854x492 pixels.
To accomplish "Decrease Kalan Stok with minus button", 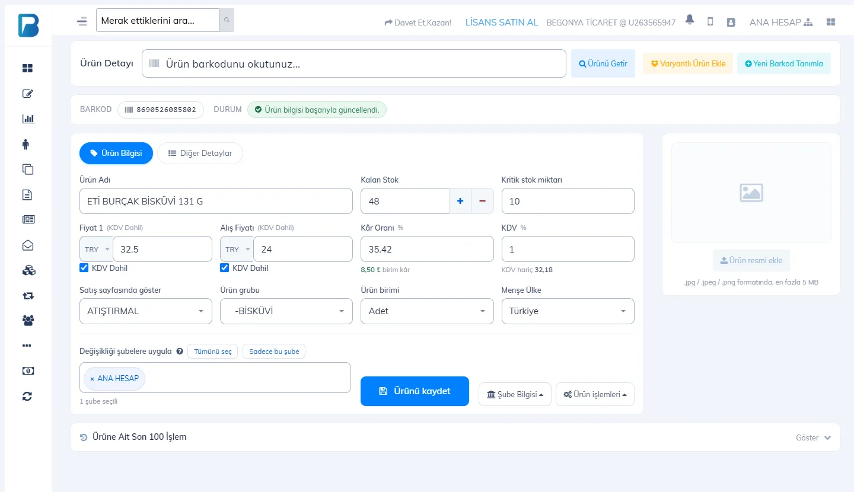I will point(483,201).
